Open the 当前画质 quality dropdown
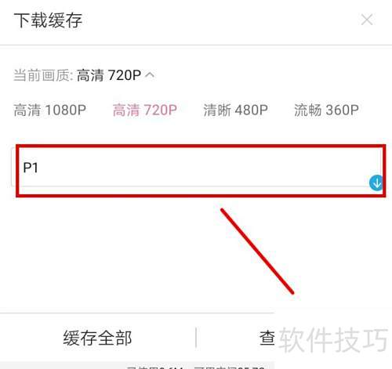 tap(84, 75)
